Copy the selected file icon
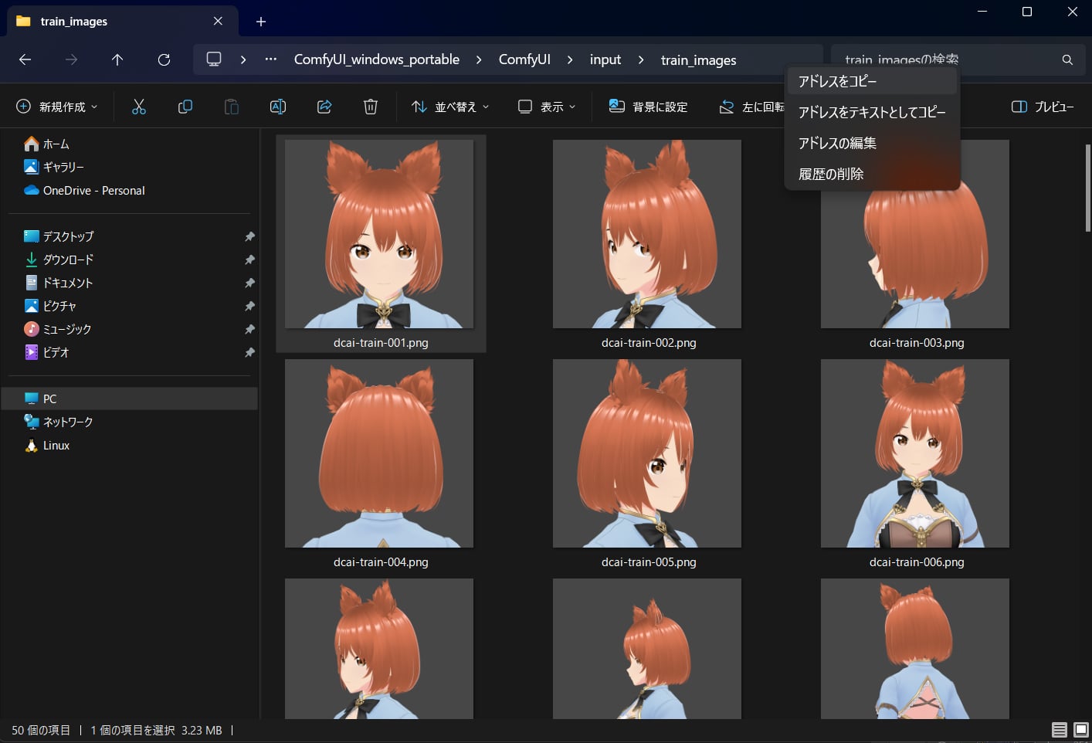This screenshot has height=743, width=1092. click(185, 107)
